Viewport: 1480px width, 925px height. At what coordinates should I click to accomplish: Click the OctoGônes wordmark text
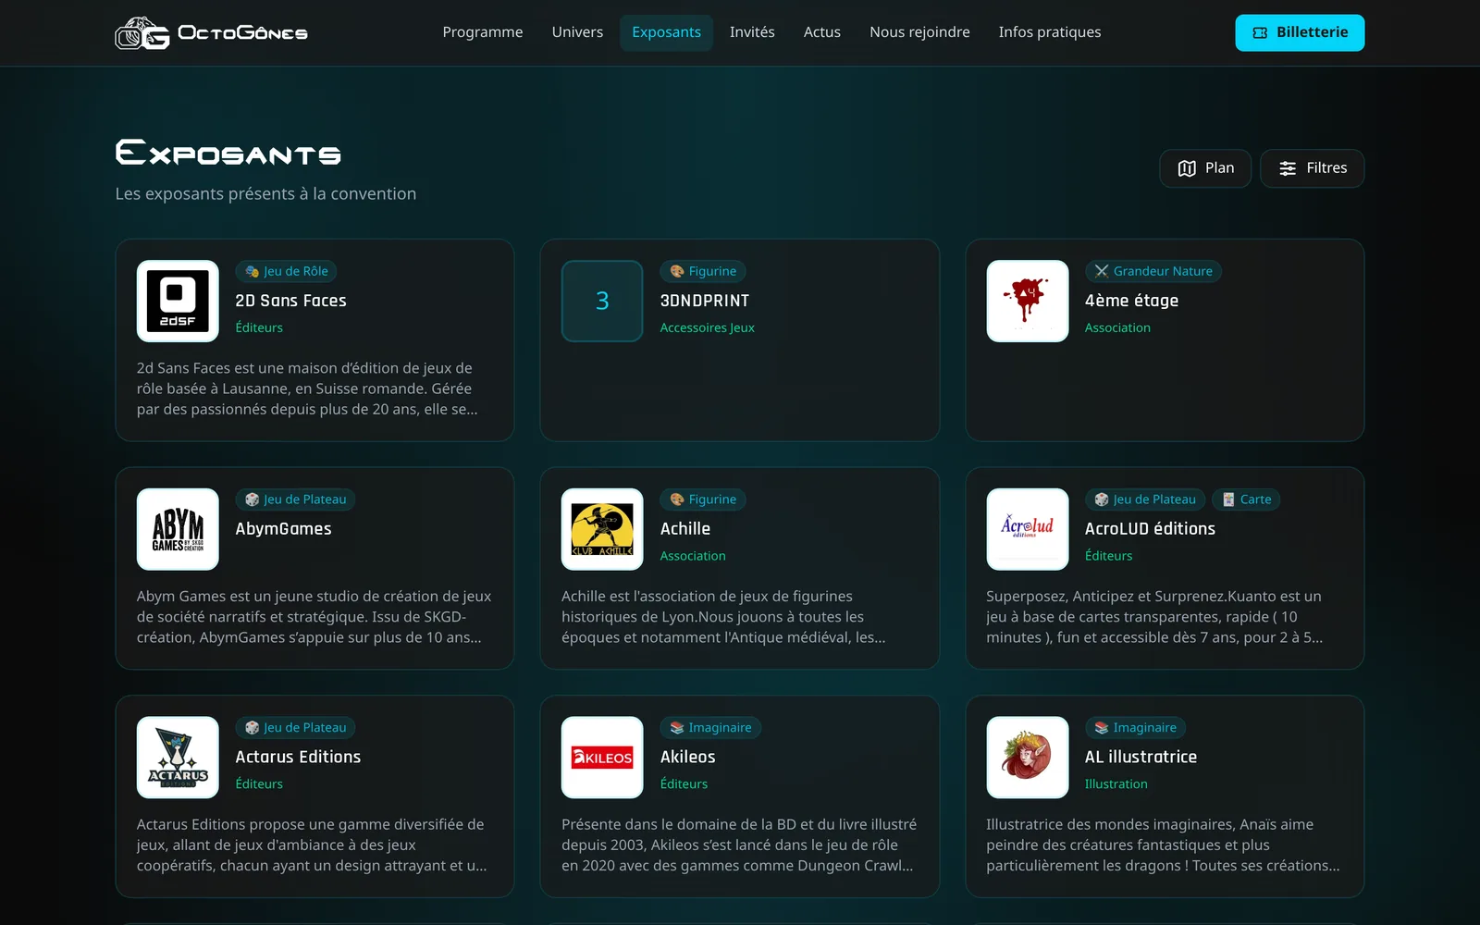coord(242,33)
